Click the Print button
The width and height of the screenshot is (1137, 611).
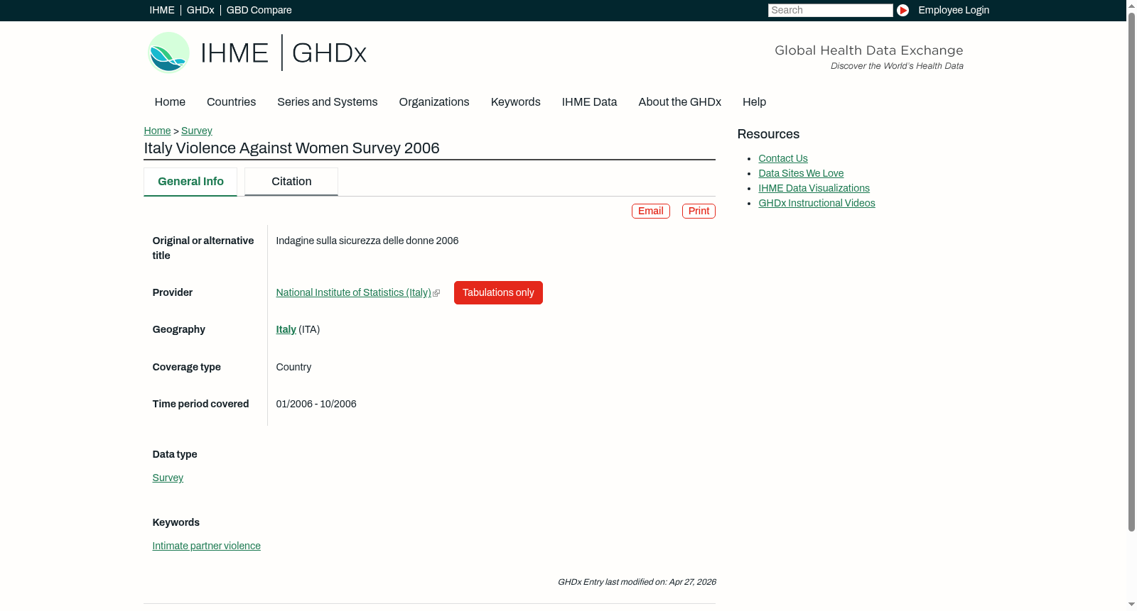[699, 211]
